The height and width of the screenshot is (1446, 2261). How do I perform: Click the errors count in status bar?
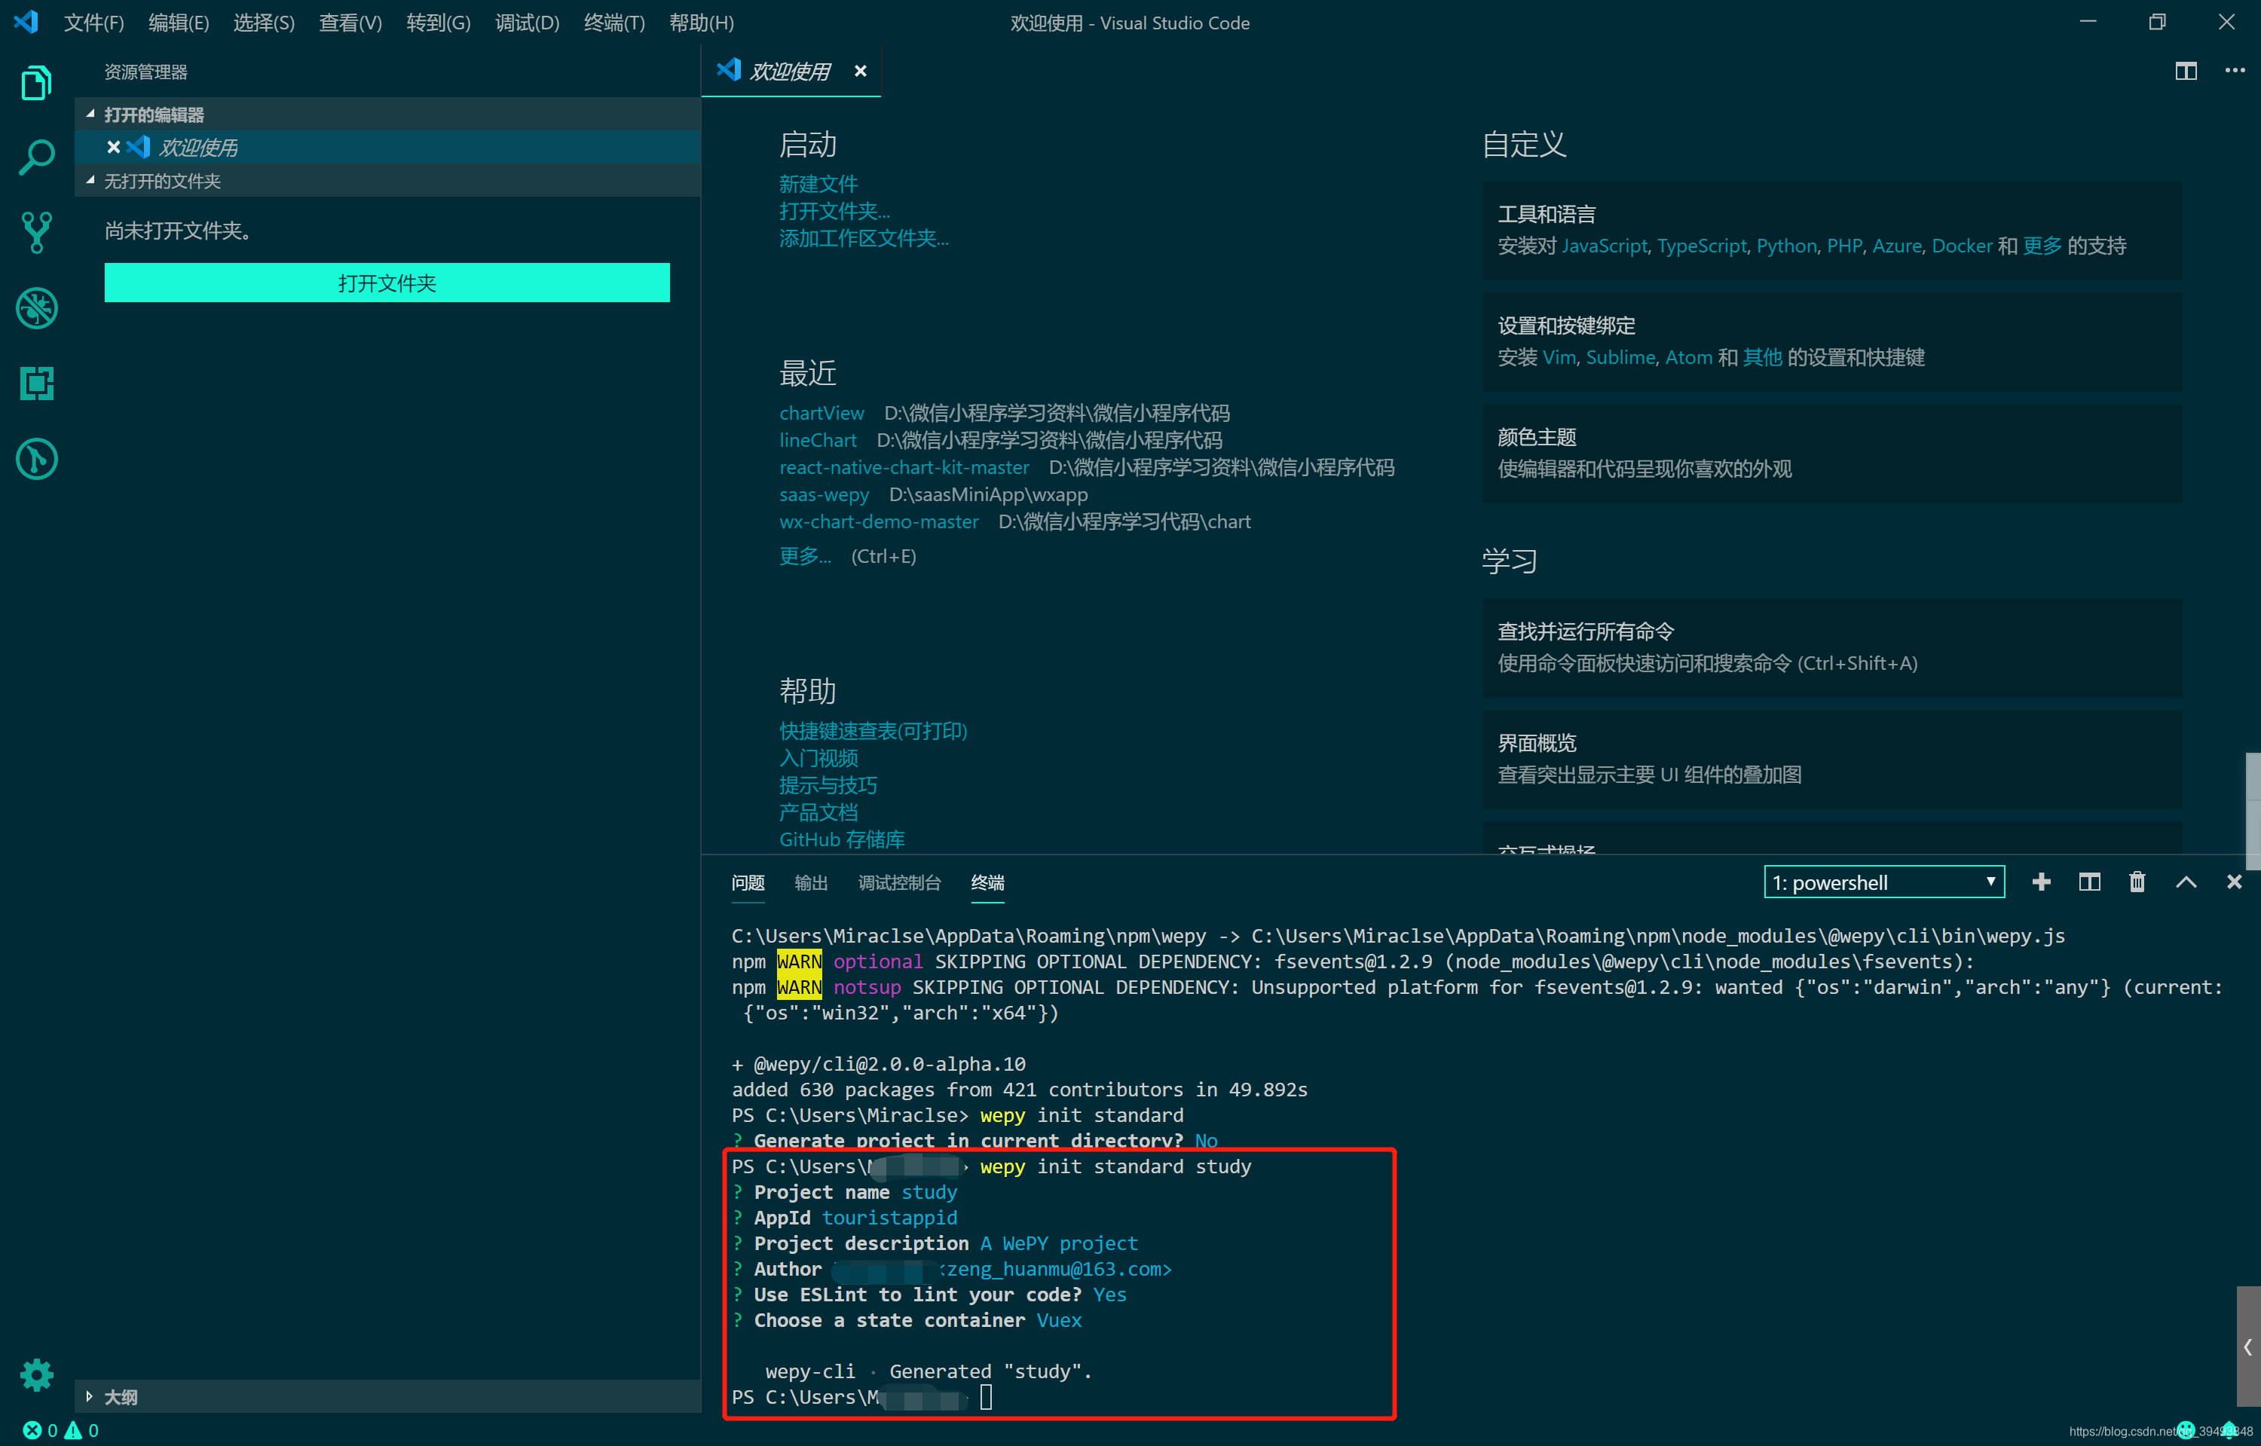click(39, 1430)
